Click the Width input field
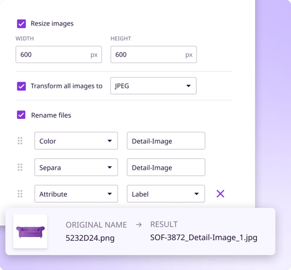Image resolution: width=291 pixels, height=270 pixels. point(59,54)
